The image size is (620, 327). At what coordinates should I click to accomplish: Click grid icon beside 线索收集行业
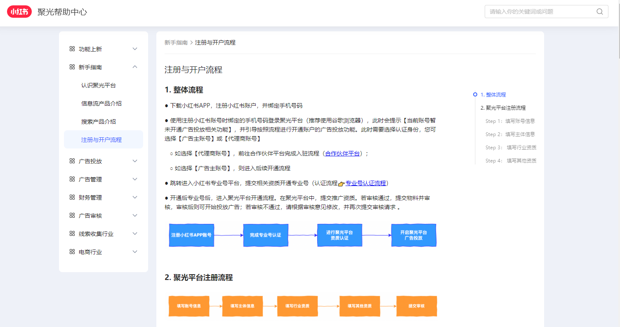72,234
